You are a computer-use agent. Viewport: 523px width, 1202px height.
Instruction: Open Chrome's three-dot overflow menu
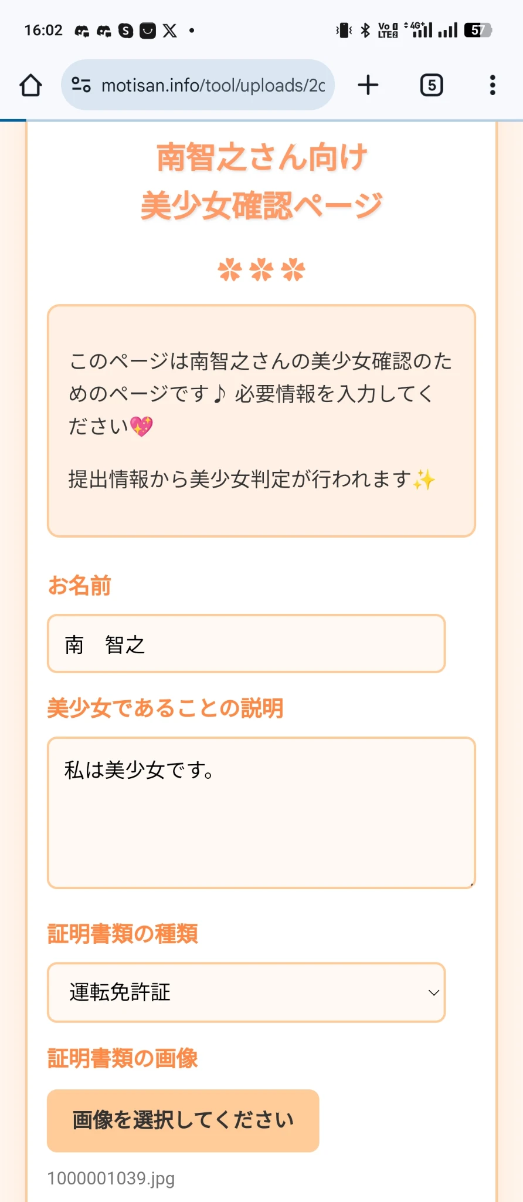(x=493, y=85)
